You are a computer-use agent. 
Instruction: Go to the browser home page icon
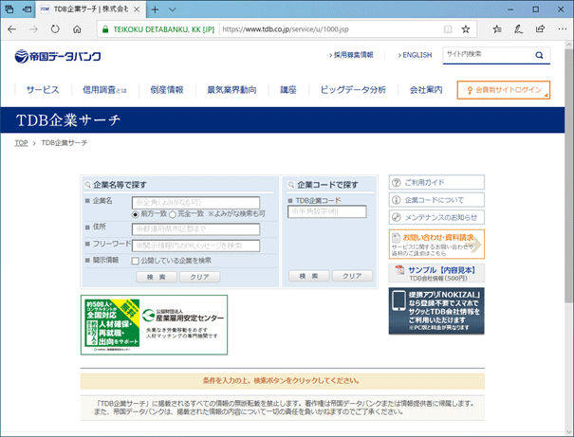[x=77, y=29]
